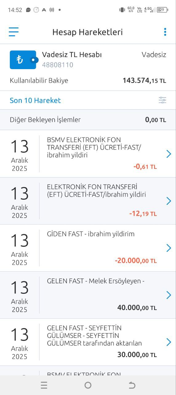
Task: Select the Son 10 Hareket link
Action: (35, 100)
